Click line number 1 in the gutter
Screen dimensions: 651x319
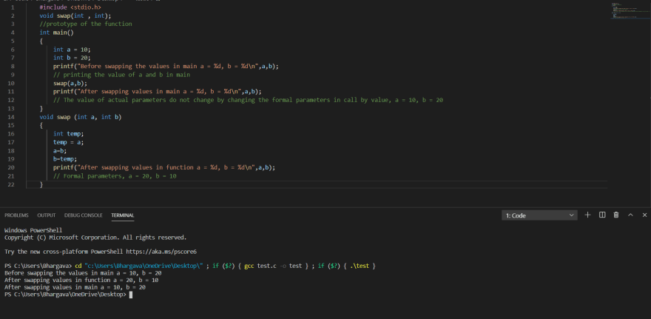[x=13, y=7]
